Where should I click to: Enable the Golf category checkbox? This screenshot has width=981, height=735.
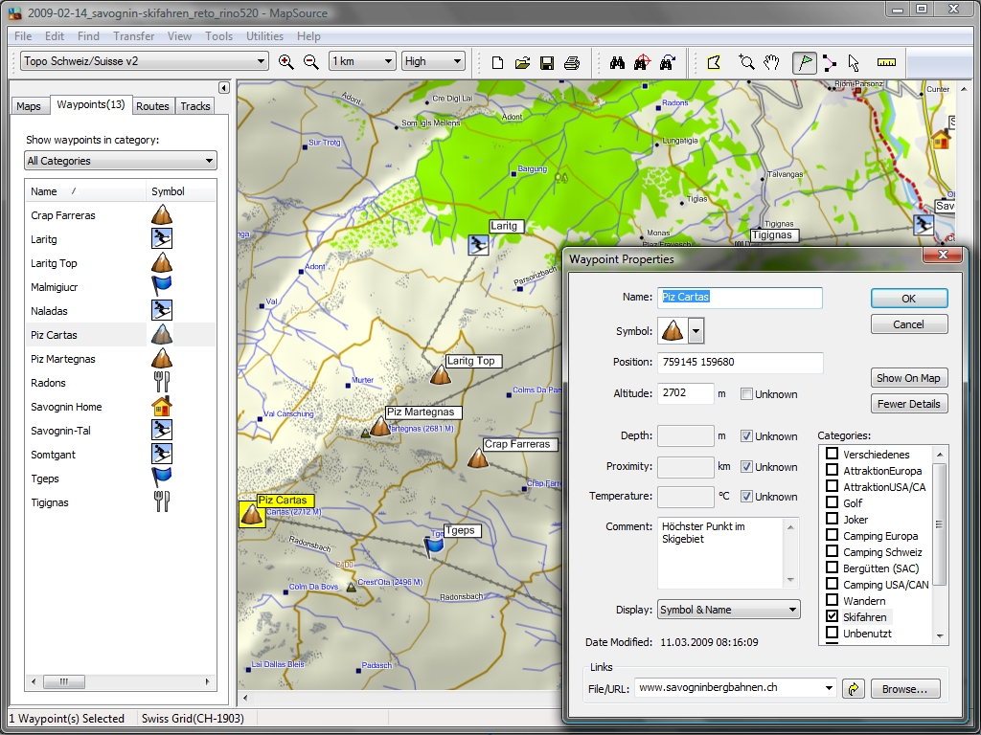pos(833,502)
